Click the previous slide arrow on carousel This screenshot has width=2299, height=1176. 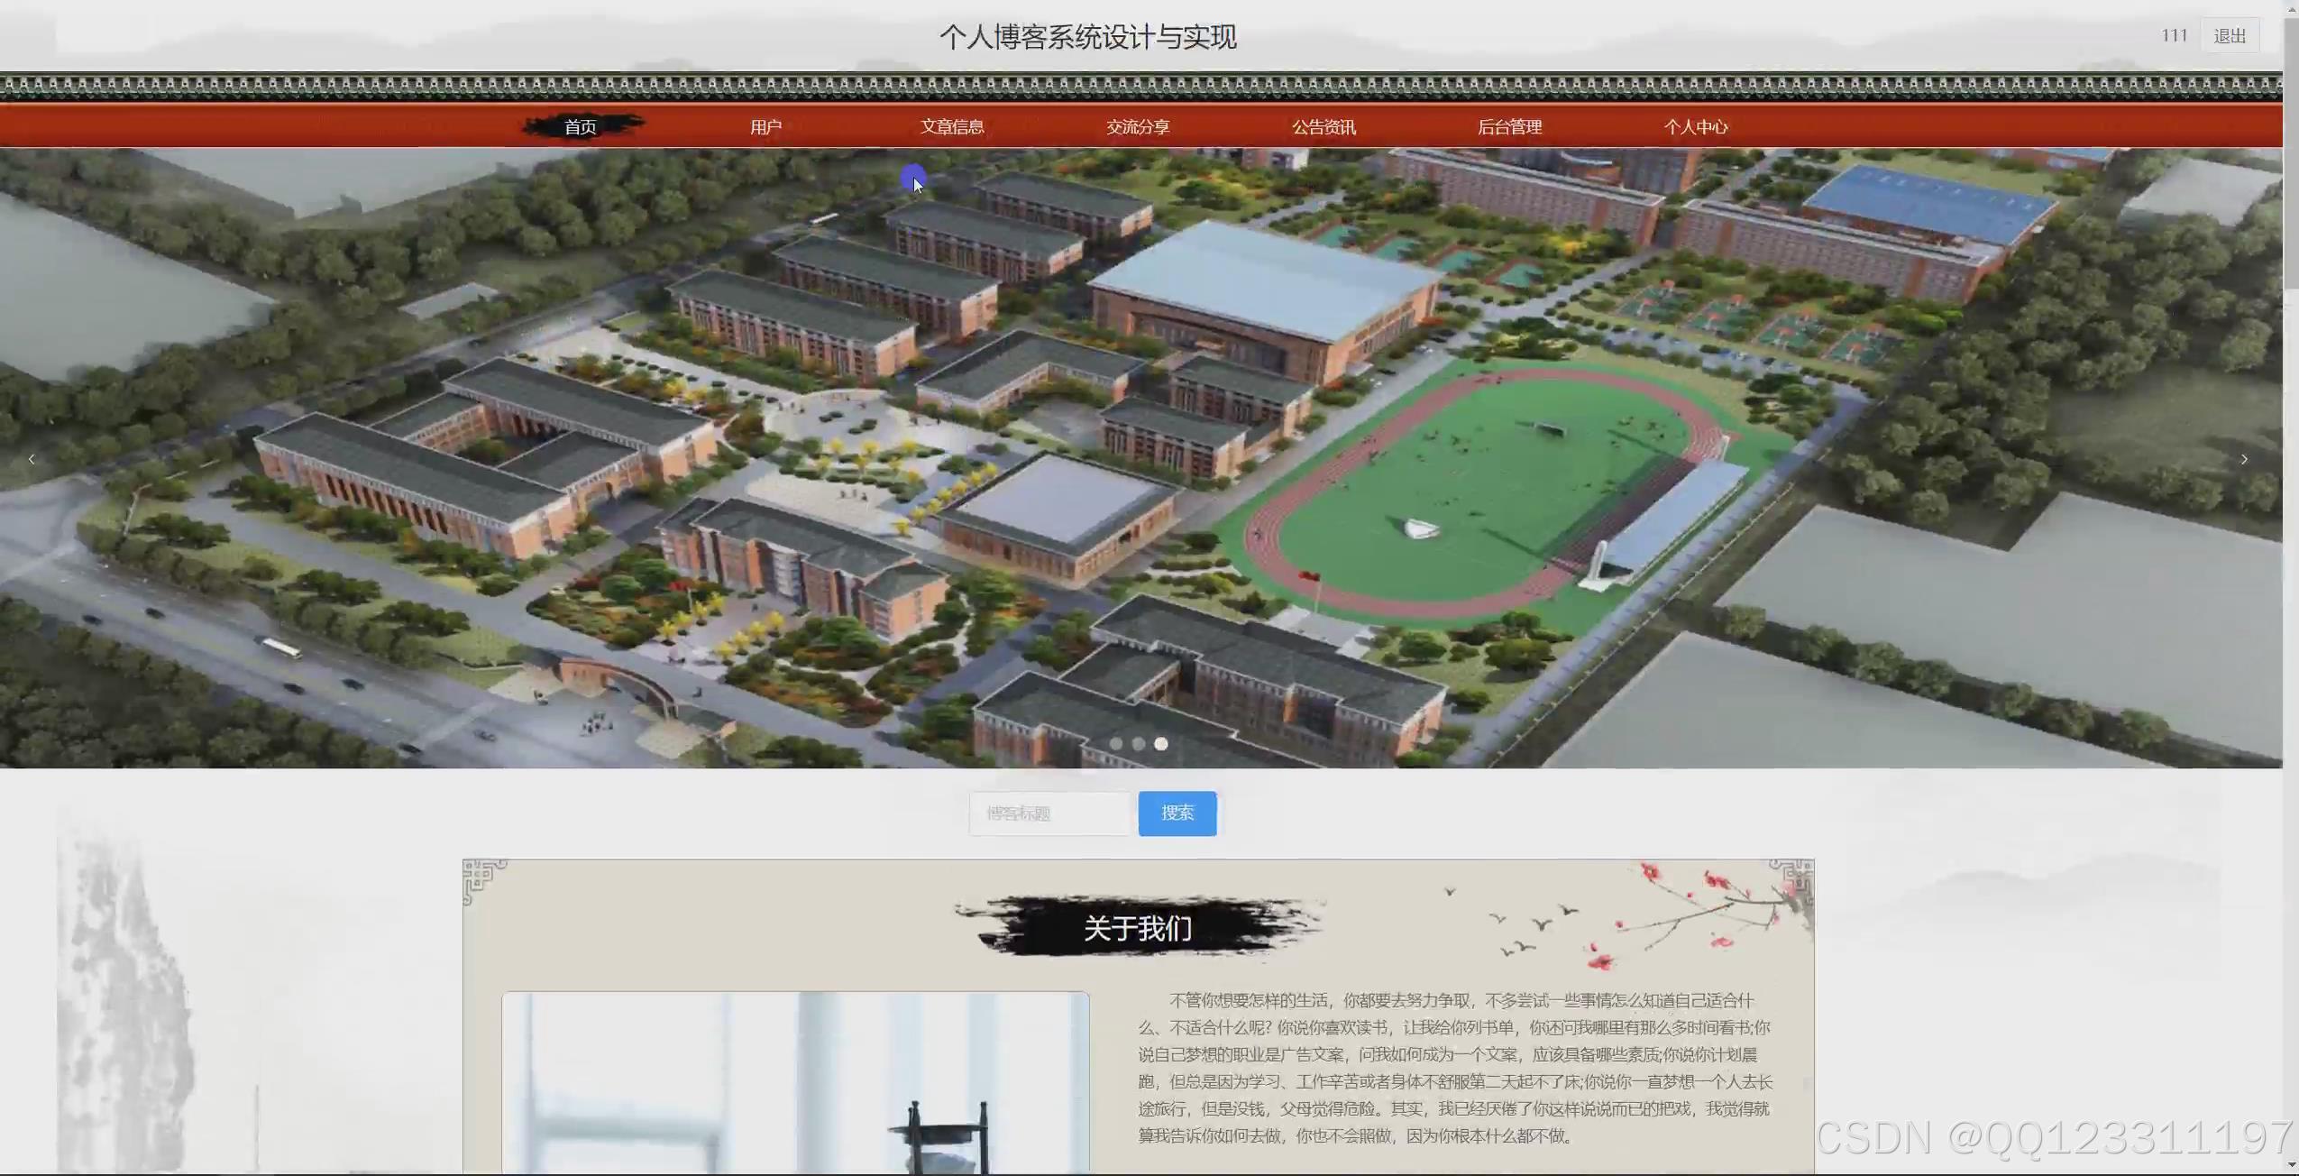pyautogui.click(x=32, y=460)
